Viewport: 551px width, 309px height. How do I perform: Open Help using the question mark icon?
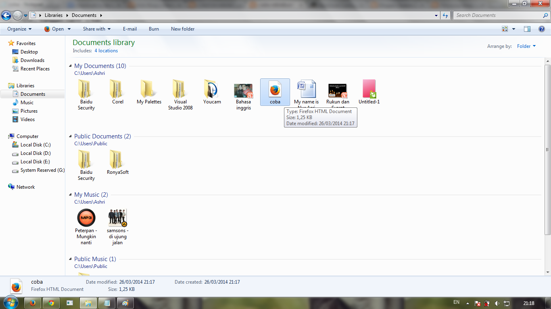click(542, 29)
